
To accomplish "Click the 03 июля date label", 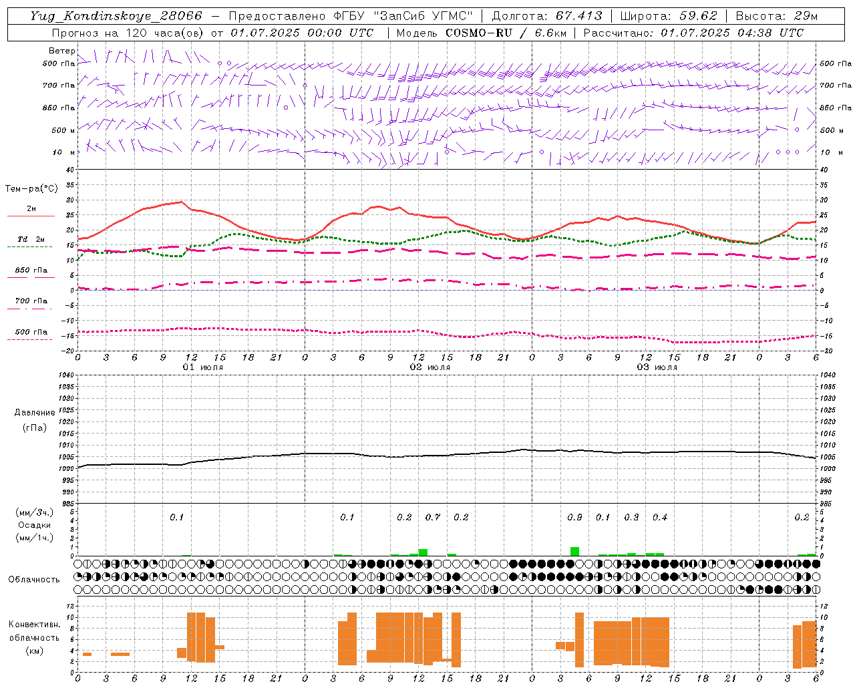I will pos(657,367).
